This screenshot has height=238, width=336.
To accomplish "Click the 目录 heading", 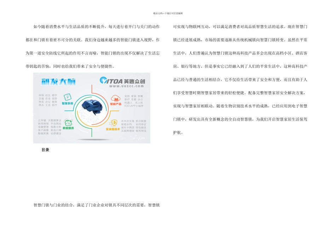I will coord(45,150).
